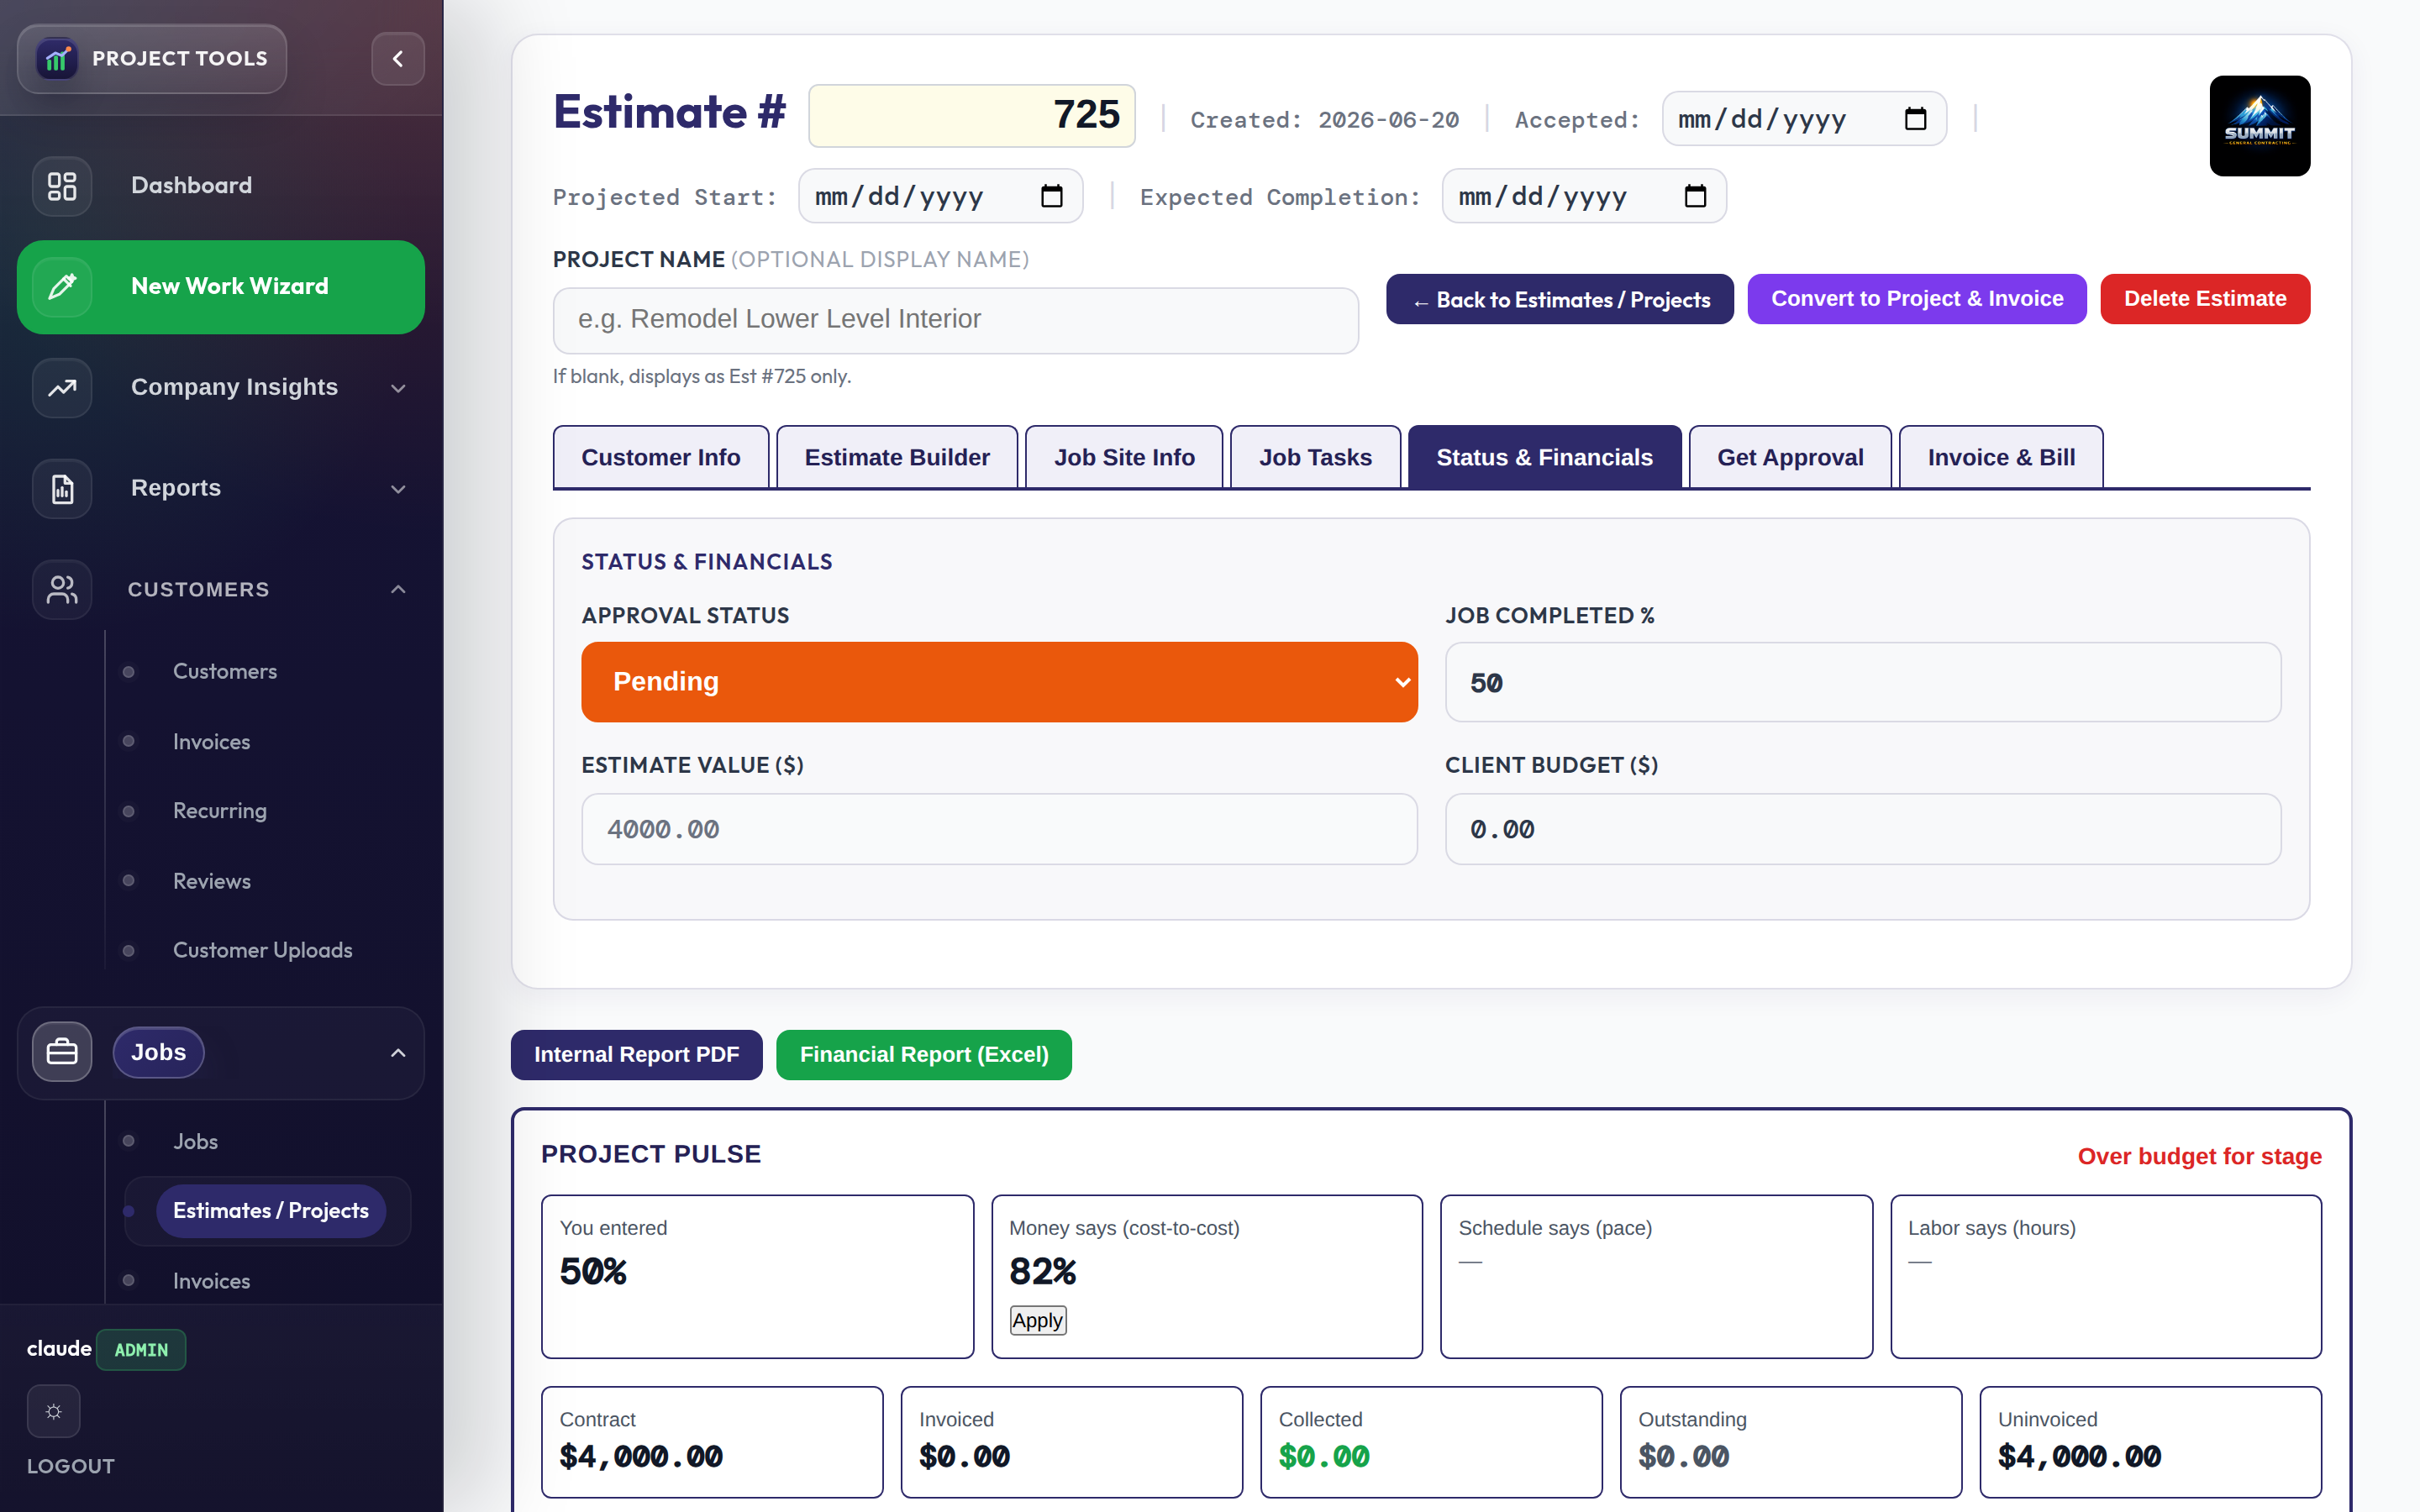Click the Dashboard grid icon

(62, 186)
